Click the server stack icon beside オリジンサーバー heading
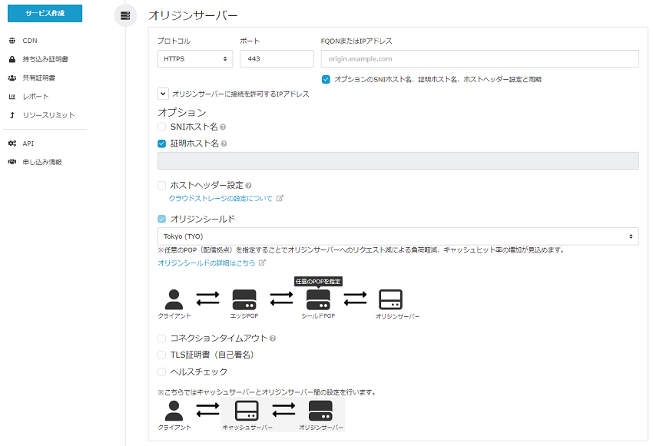This screenshot has width=653, height=446. [125, 15]
